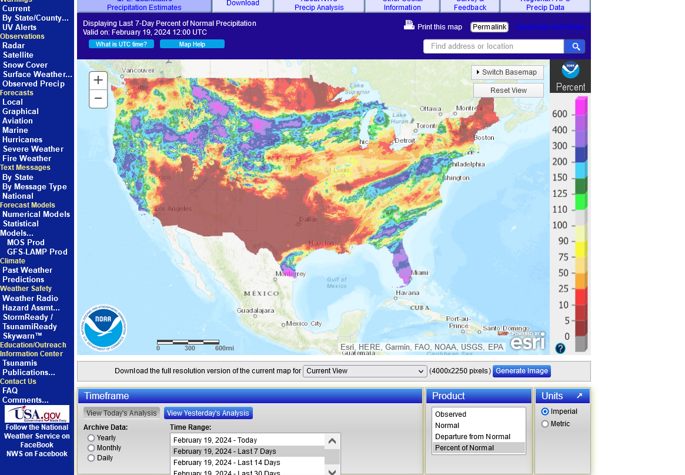Open Hurricanes sidebar link
685x475 pixels.
pos(22,140)
